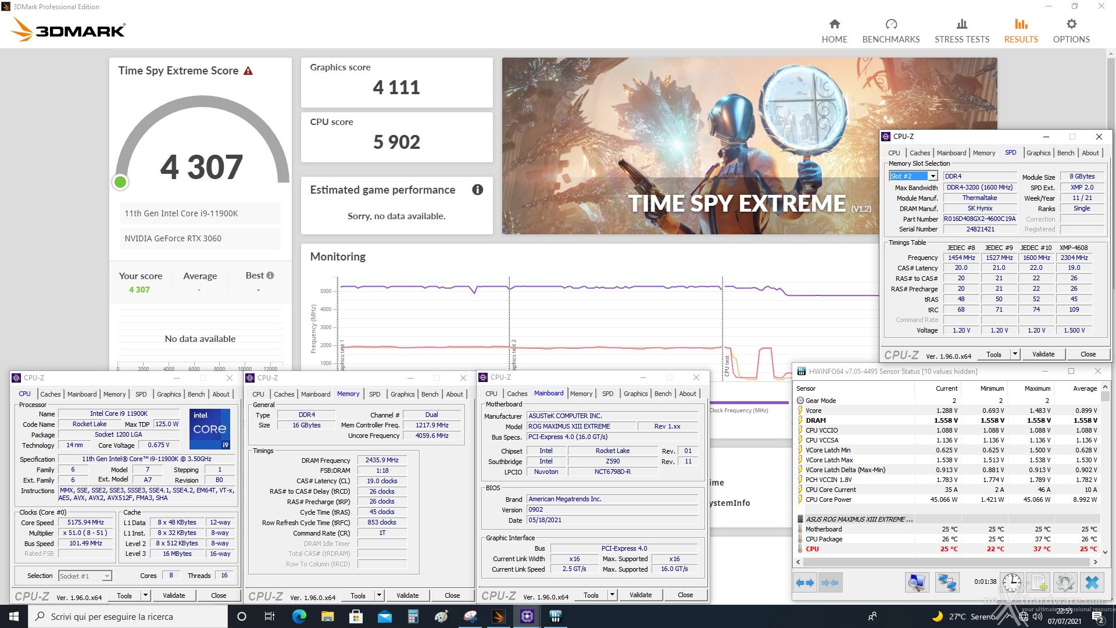Open the Socket #1 selection dropdown
Viewport: 1116px width, 628px height.
tap(106, 576)
